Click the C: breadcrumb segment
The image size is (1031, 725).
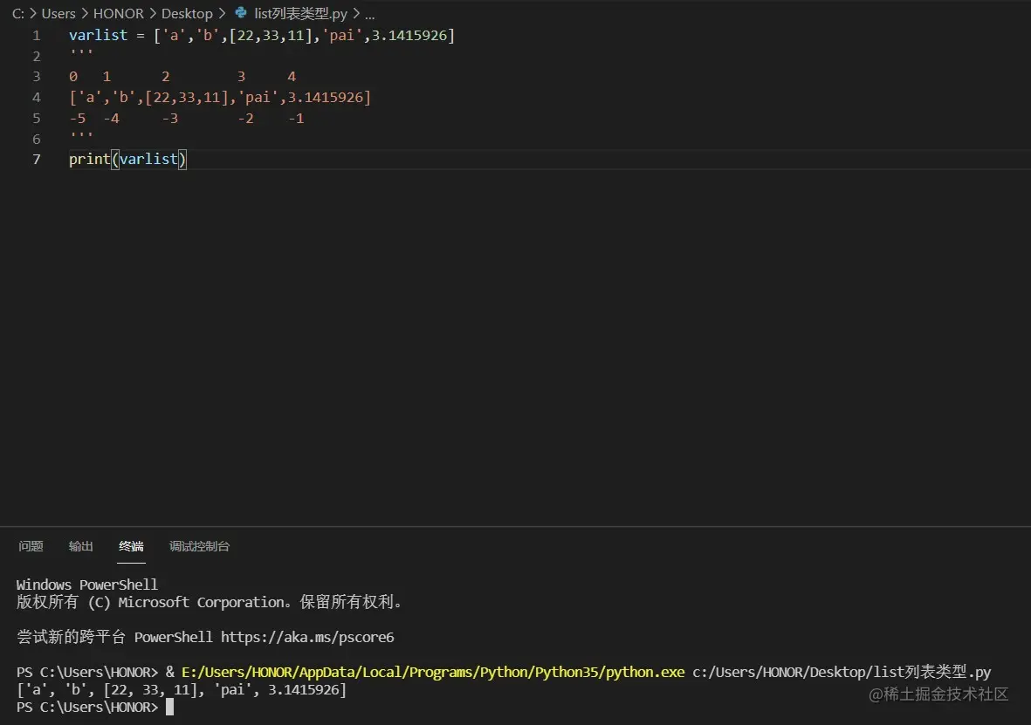[x=17, y=13]
